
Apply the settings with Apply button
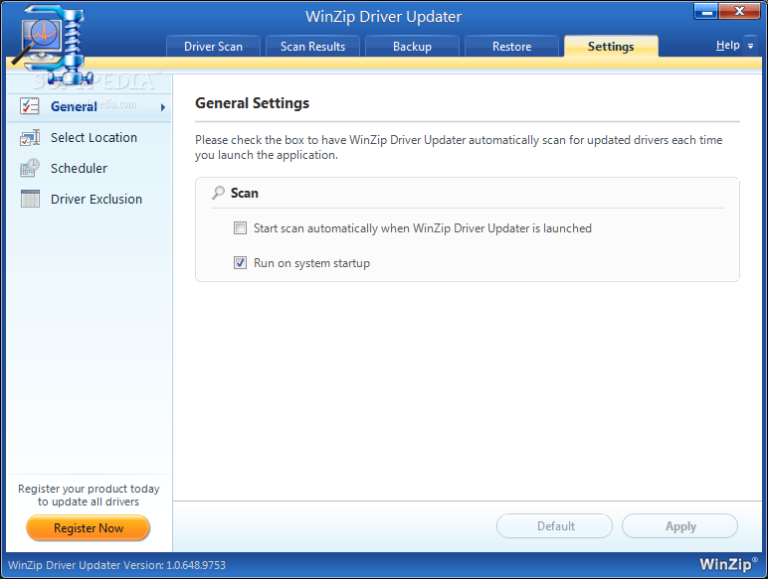[679, 526]
